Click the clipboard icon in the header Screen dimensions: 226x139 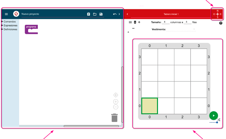pos(88,14)
